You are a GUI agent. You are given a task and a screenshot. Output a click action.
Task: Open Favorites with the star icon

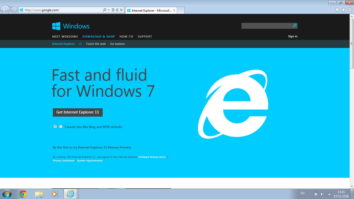click(344, 10)
